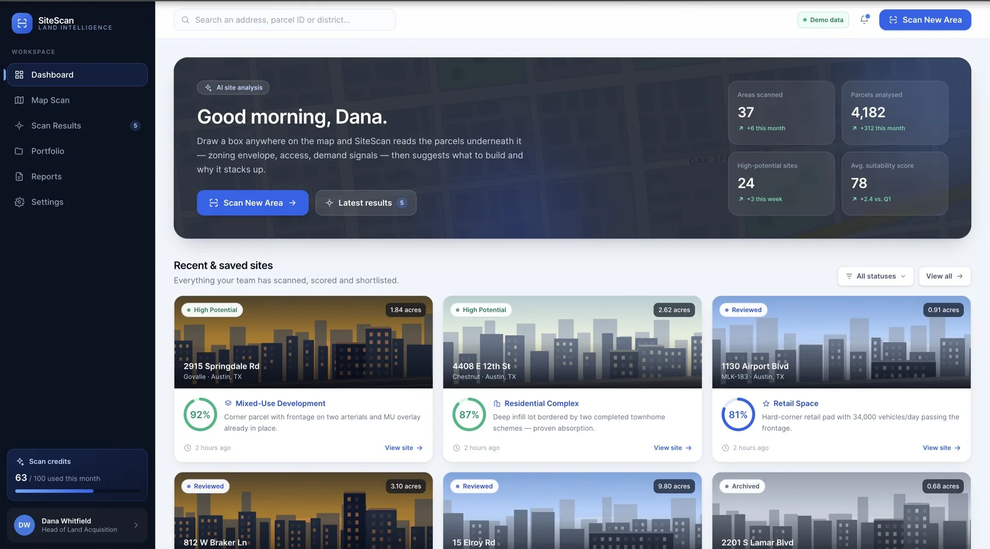Click clock icon on Springdale Rd card

pyautogui.click(x=188, y=448)
